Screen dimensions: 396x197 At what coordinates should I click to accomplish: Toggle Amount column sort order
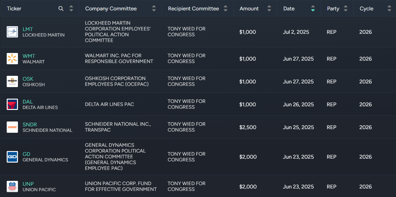[x=269, y=9]
